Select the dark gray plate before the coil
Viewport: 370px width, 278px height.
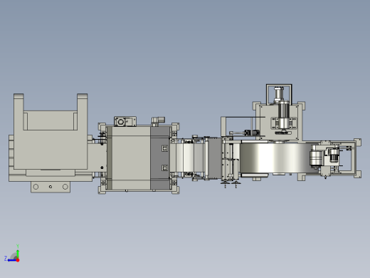pos(215,158)
